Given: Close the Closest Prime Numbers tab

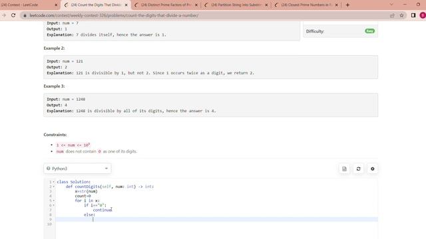Looking at the screenshot, I should pyautogui.click(x=336, y=5).
